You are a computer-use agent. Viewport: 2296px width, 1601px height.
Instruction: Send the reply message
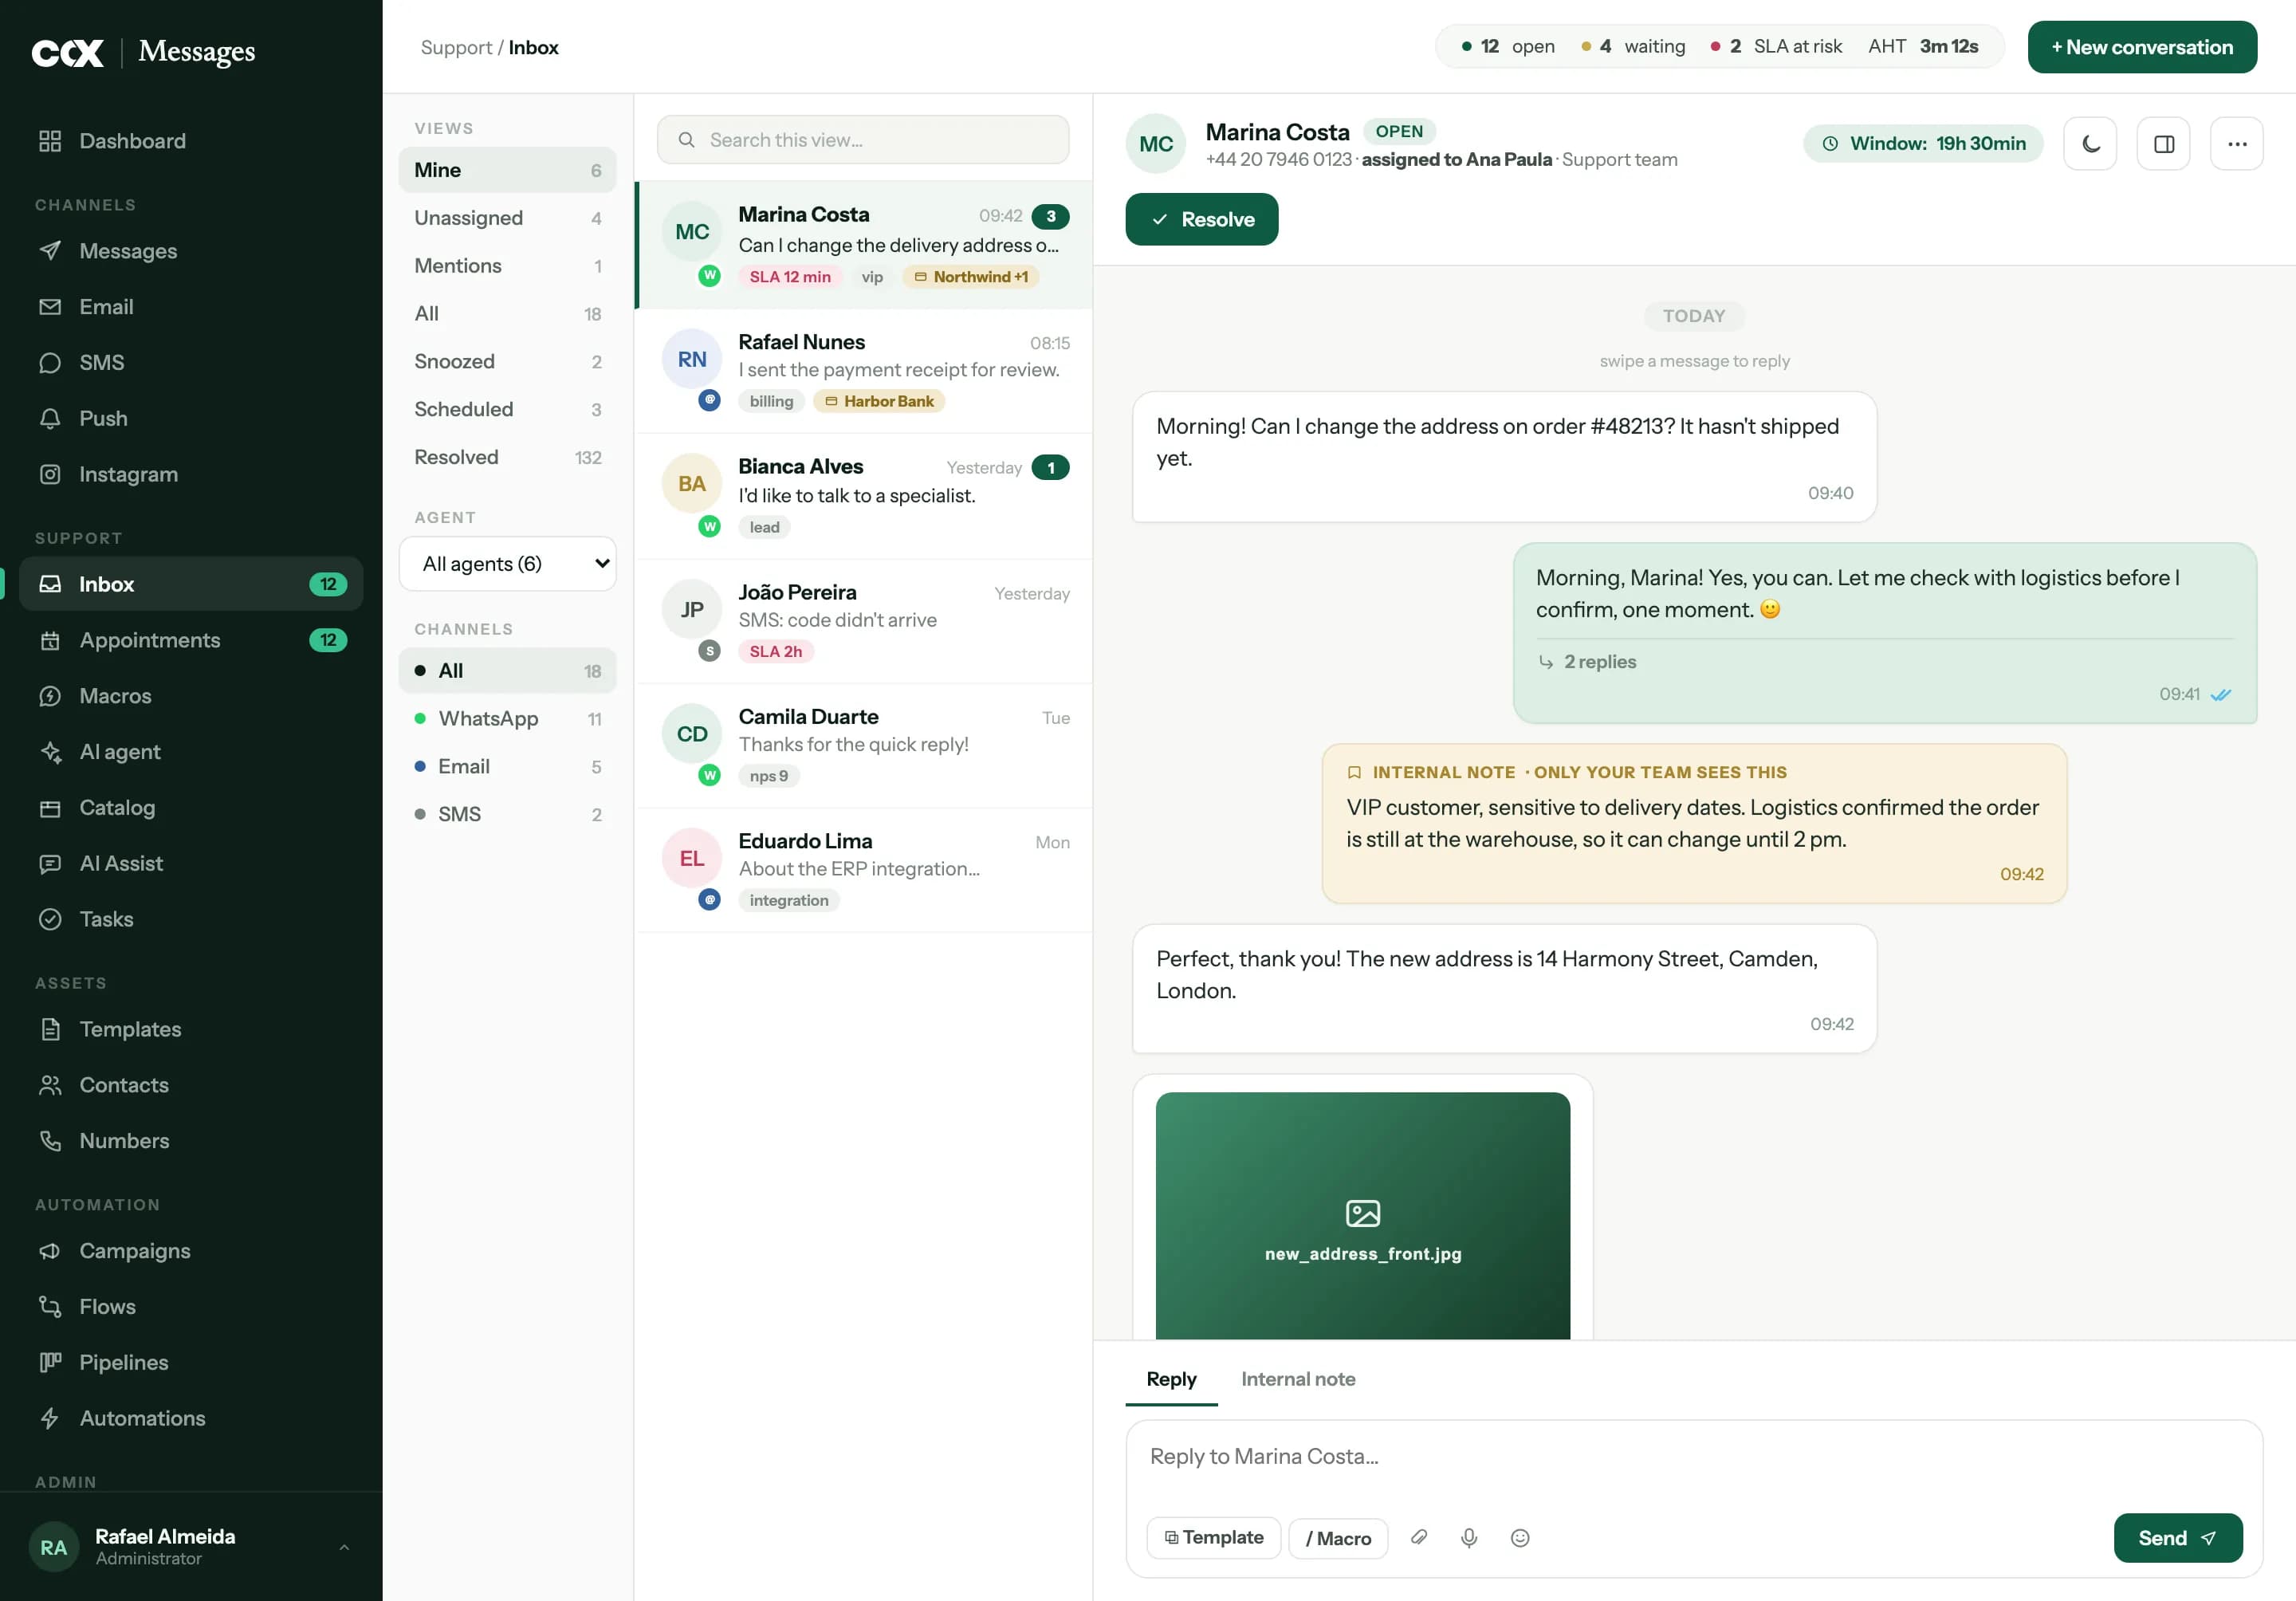point(2177,1537)
